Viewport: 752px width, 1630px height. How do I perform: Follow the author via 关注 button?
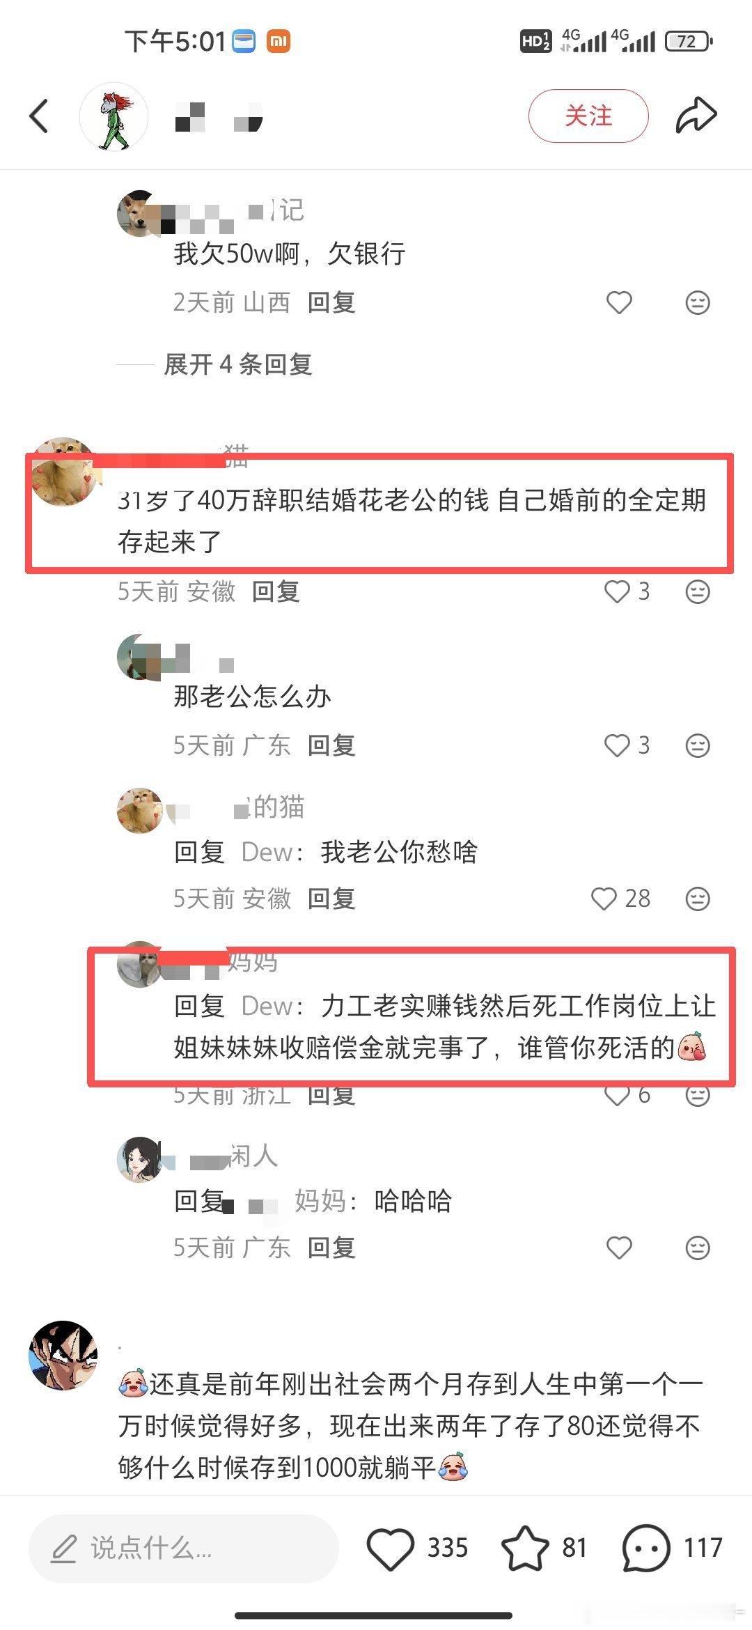point(588,116)
